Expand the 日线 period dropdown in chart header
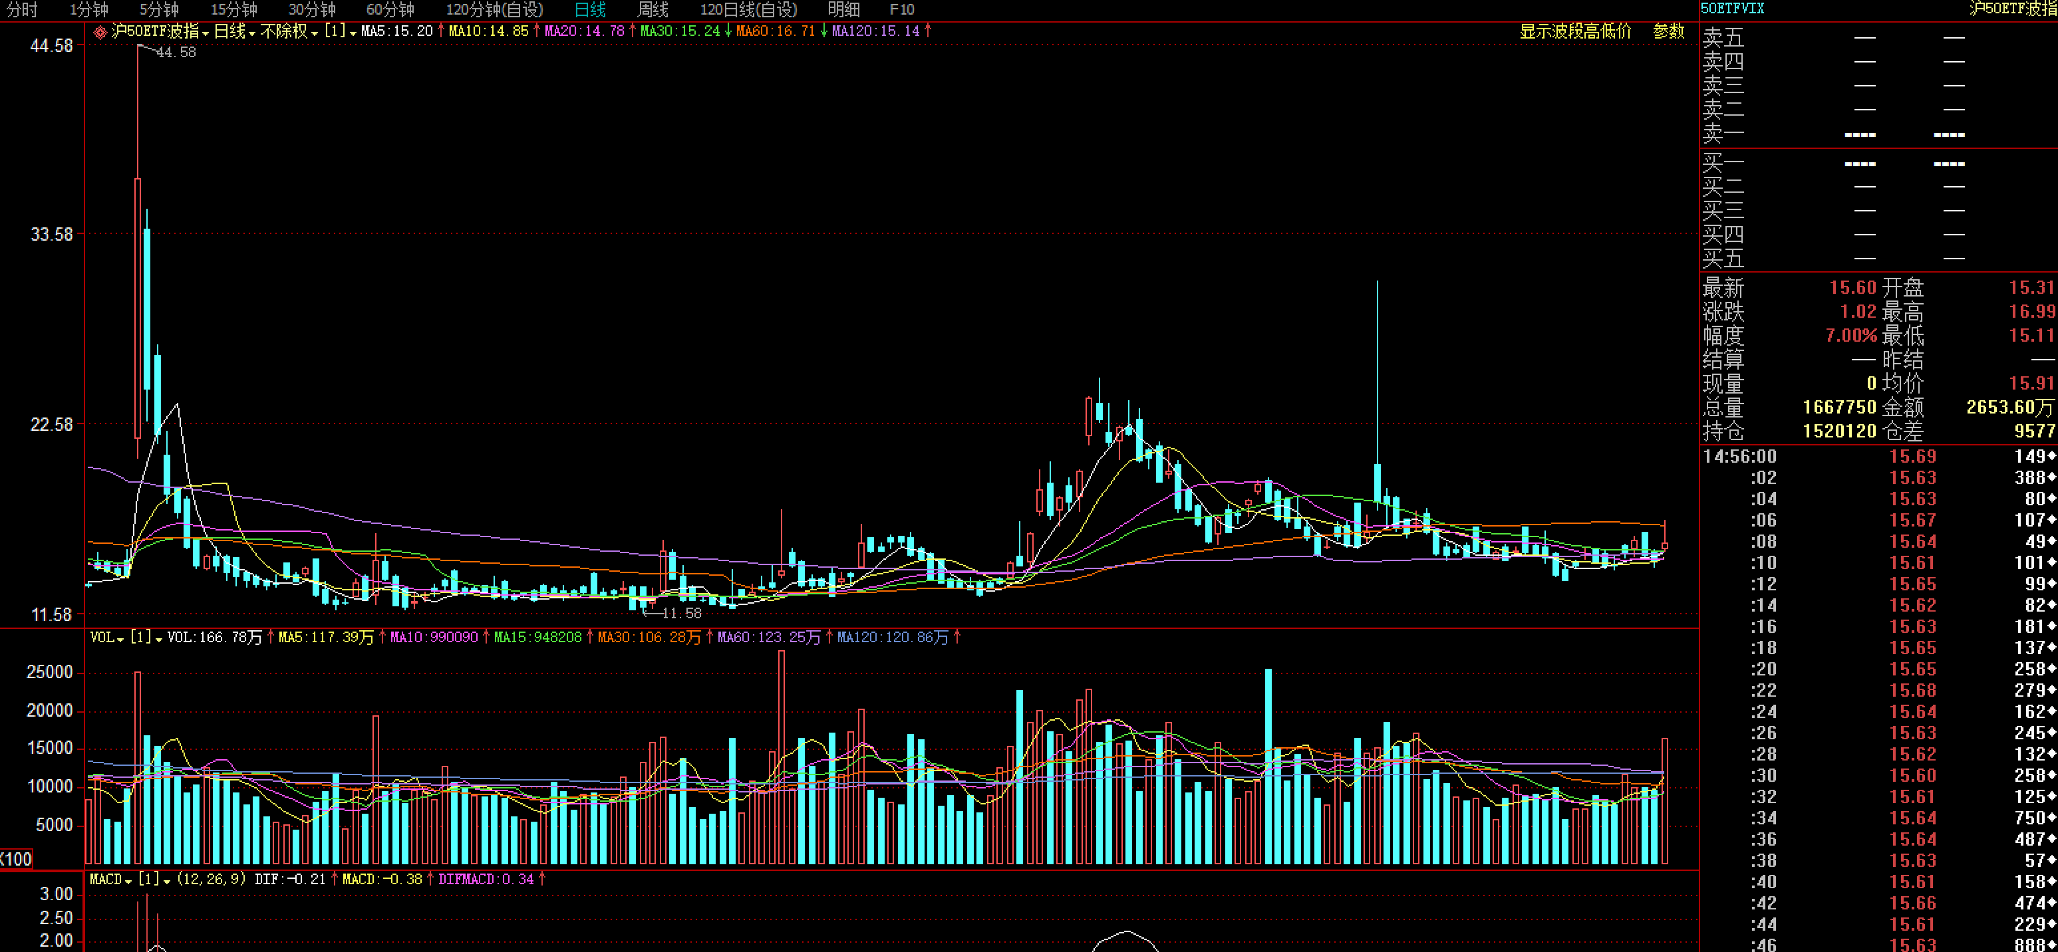 pos(251,33)
